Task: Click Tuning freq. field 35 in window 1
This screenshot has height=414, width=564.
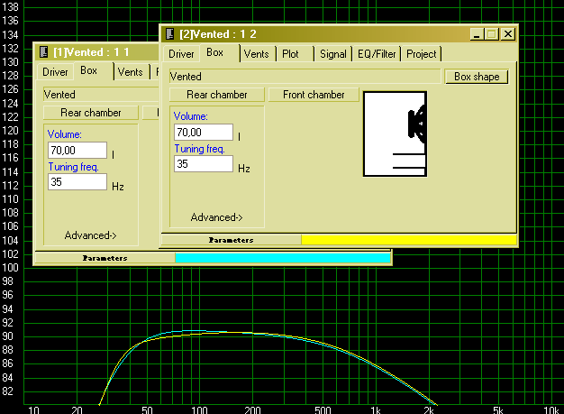Action: pyautogui.click(x=77, y=182)
